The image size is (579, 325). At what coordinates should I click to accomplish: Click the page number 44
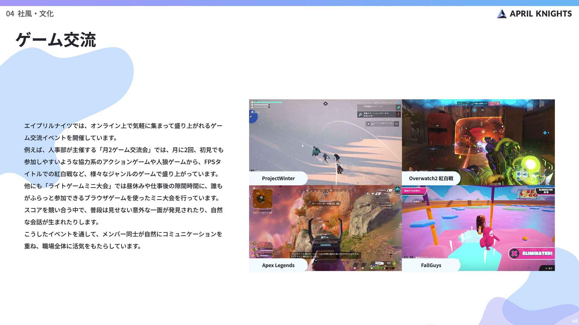point(574,321)
